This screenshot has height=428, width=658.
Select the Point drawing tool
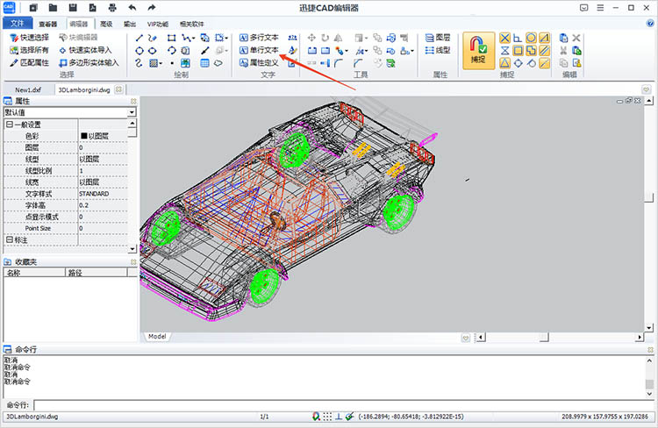click(172, 63)
